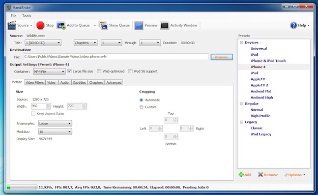Open the ending chapter dropdown after through
The image size is (318, 195).
coord(150,43)
